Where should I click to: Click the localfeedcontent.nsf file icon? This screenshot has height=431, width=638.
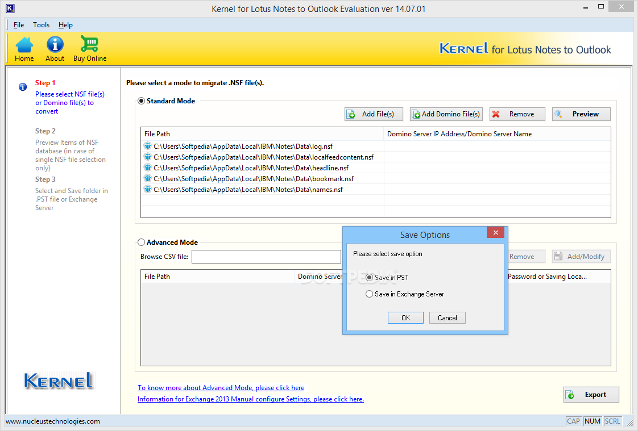point(148,157)
